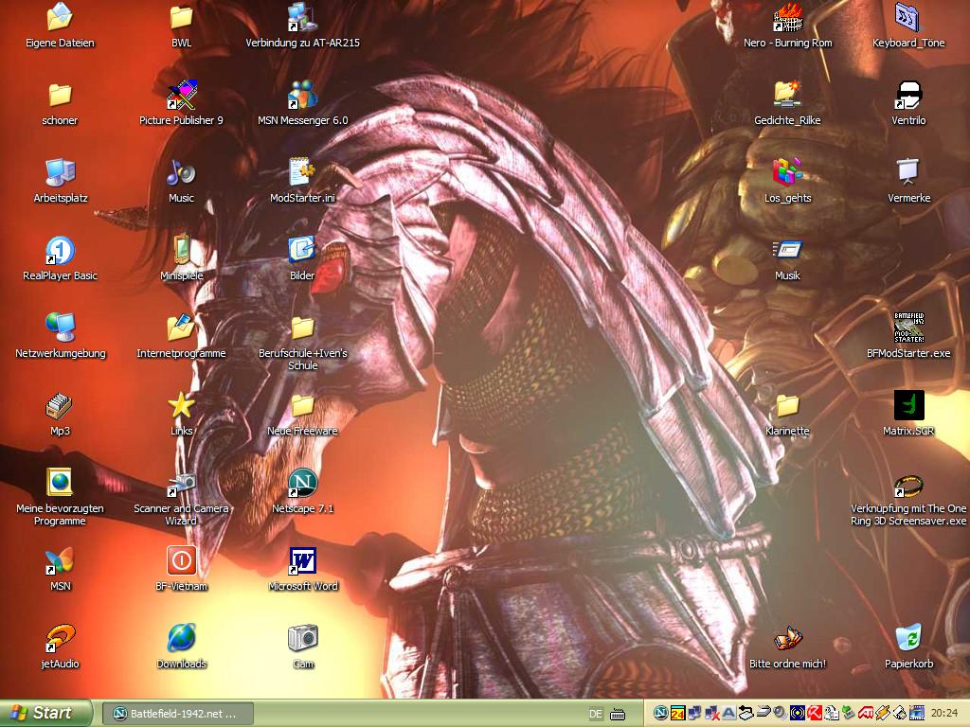The width and height of the screenshot is (970, 727).
Task: Click the Netscape icon in system tray
Action: pyautogui.click(x=660, y=714)
